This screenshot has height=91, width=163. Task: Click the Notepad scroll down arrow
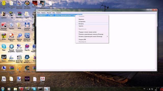click(x=156, y=68)
